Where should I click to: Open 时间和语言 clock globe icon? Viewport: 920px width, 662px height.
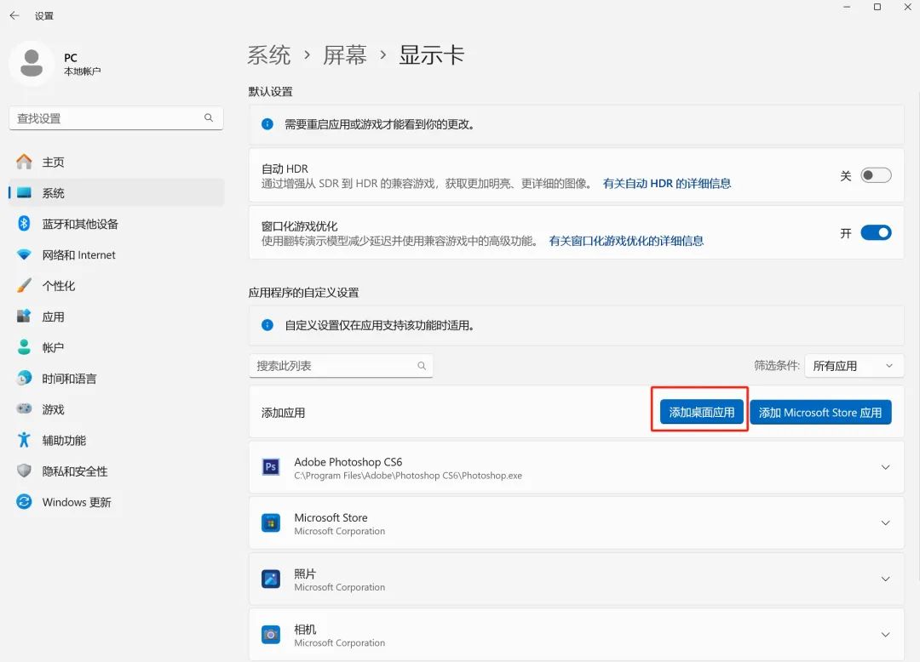(24, 379)
